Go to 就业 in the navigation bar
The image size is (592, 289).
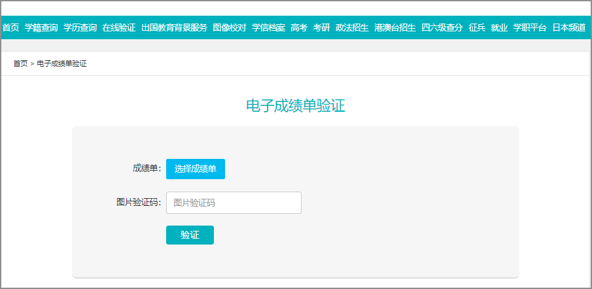pyautogui.click(x=499, y=27)
